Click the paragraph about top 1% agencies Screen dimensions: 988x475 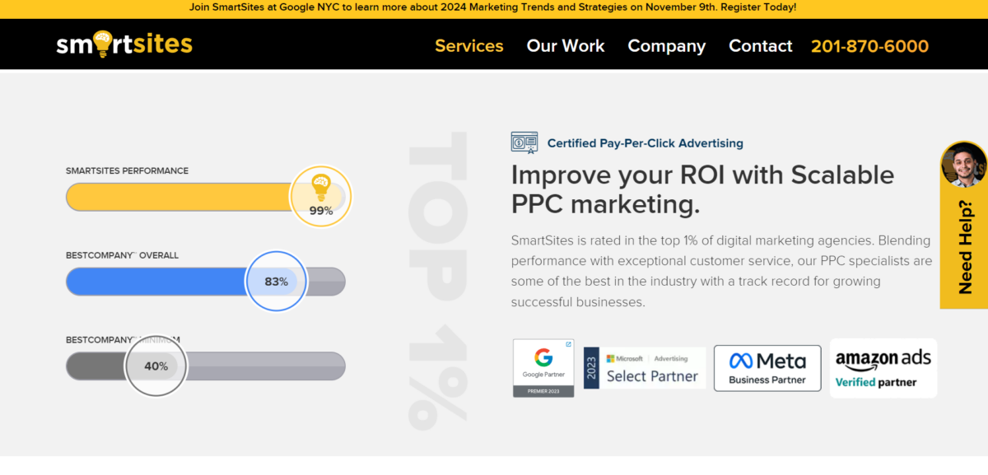(x=721, y=272)
